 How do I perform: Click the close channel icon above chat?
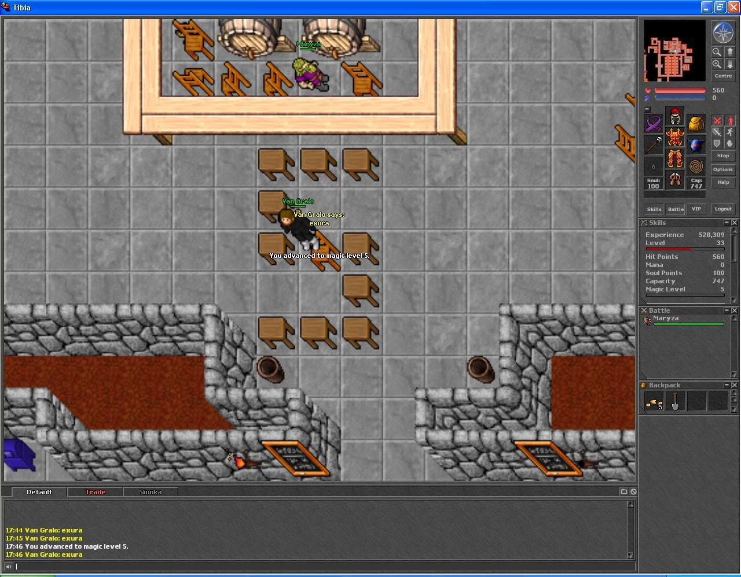(633, 491)
